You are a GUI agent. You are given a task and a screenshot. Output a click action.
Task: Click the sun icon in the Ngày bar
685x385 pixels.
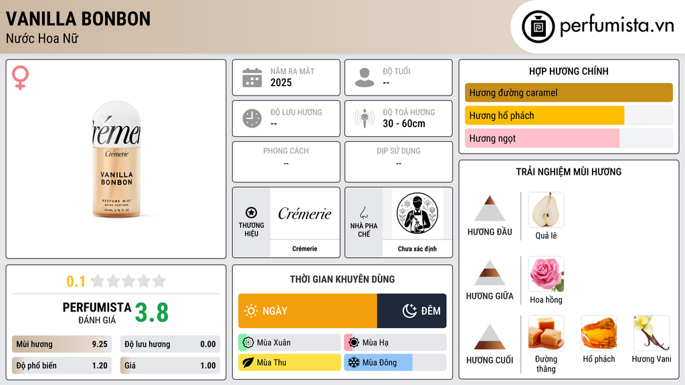(x=252, y=311)
